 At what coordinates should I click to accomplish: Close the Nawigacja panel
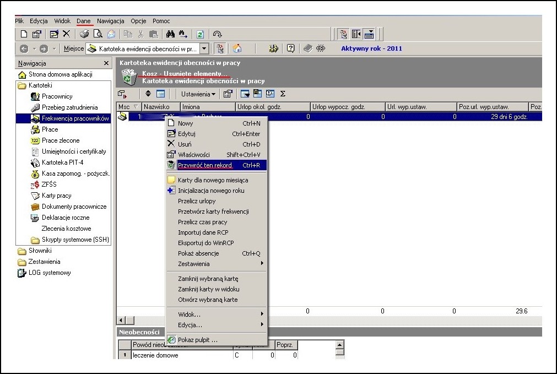click(106, 63)
